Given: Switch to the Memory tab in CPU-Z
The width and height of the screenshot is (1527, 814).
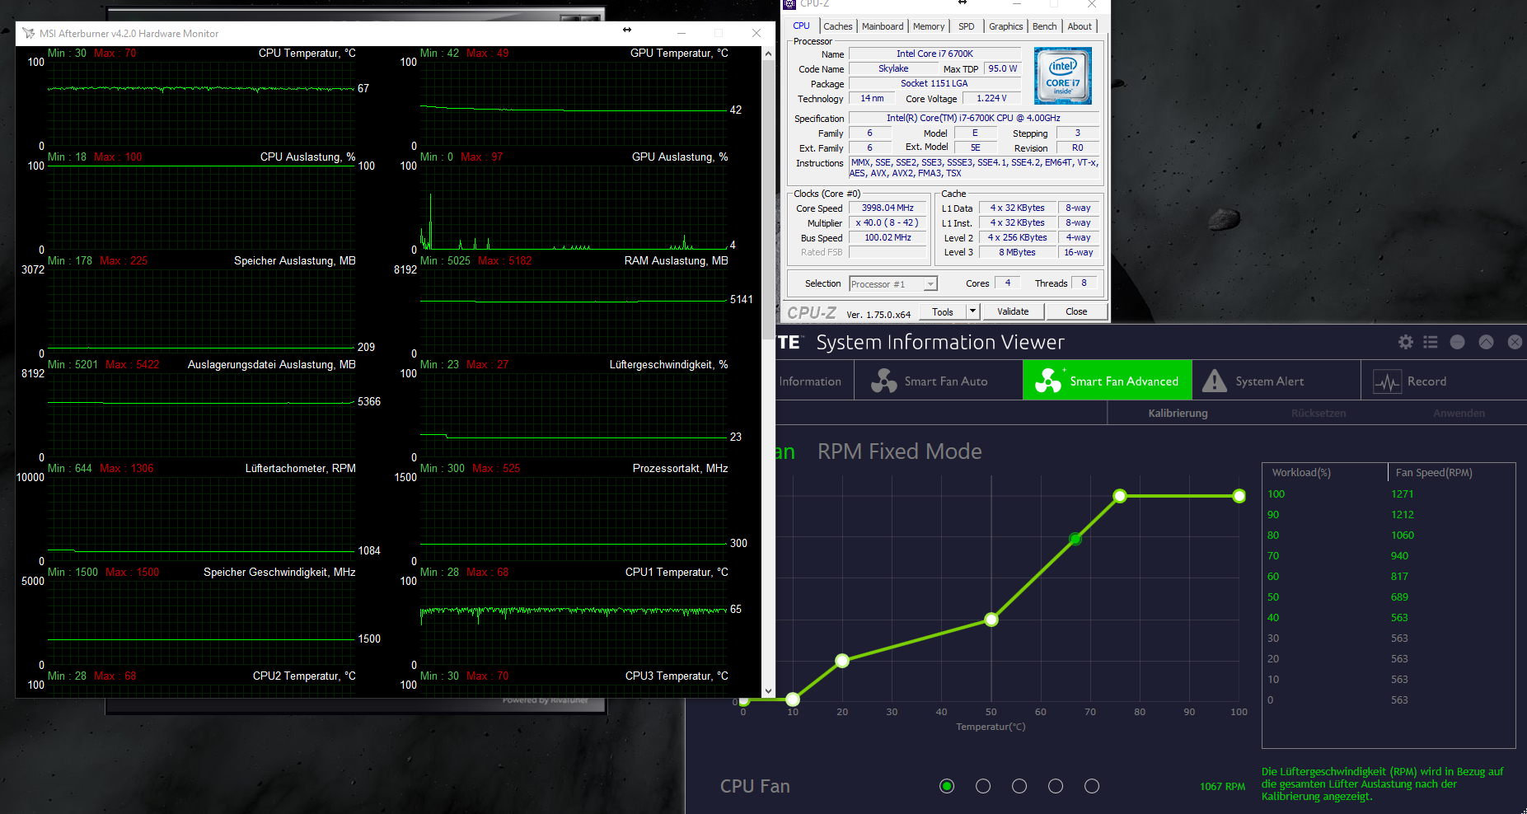Looking at the screenshot, I should 929,26.
